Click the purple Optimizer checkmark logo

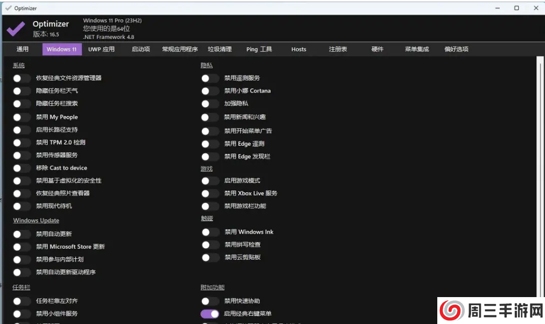16,29
